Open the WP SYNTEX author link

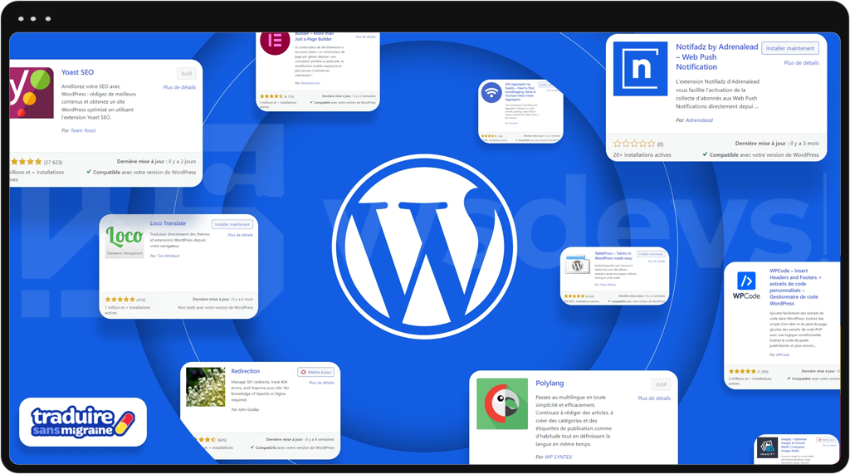tap(560, 457)
